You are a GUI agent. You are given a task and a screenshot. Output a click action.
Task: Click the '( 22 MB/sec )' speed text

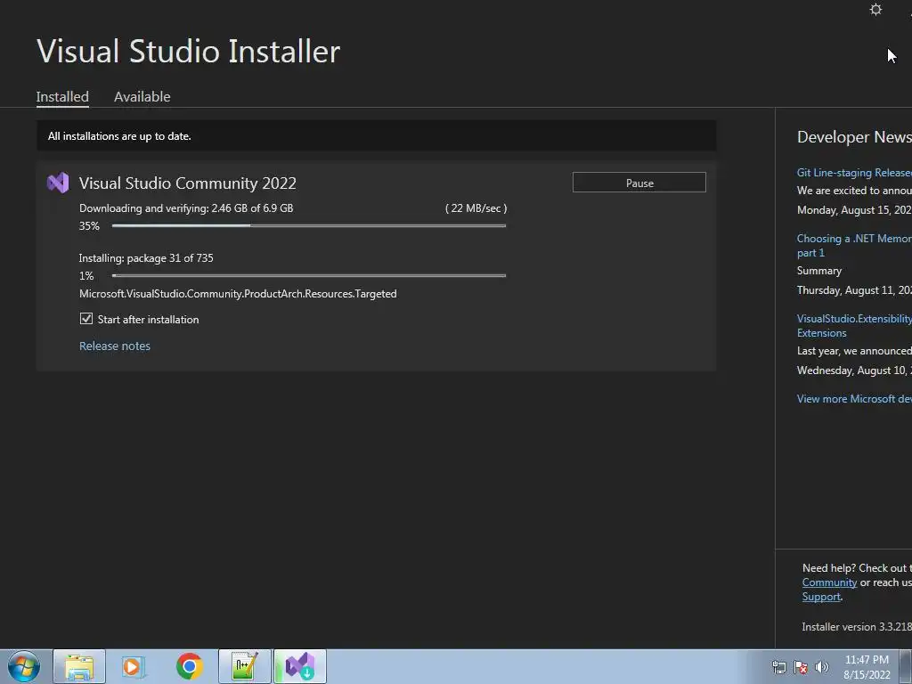(476, 208)
